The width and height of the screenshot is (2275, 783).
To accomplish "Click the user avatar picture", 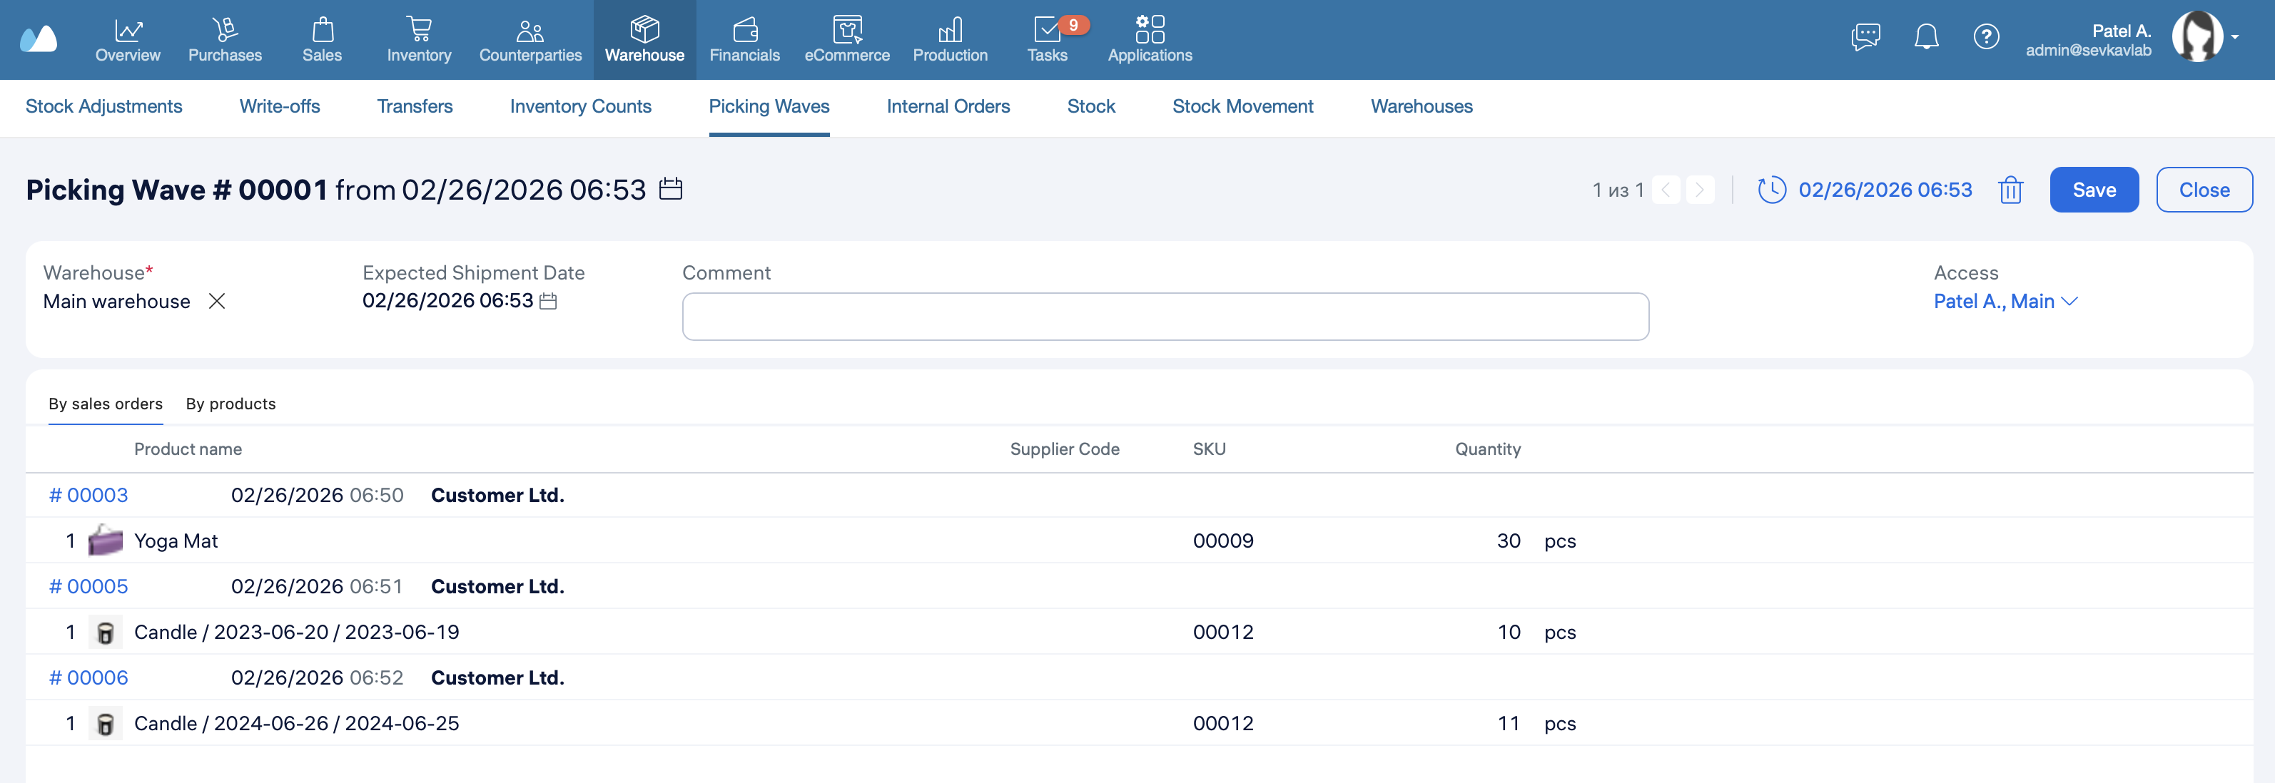I will click(2197, 37).
